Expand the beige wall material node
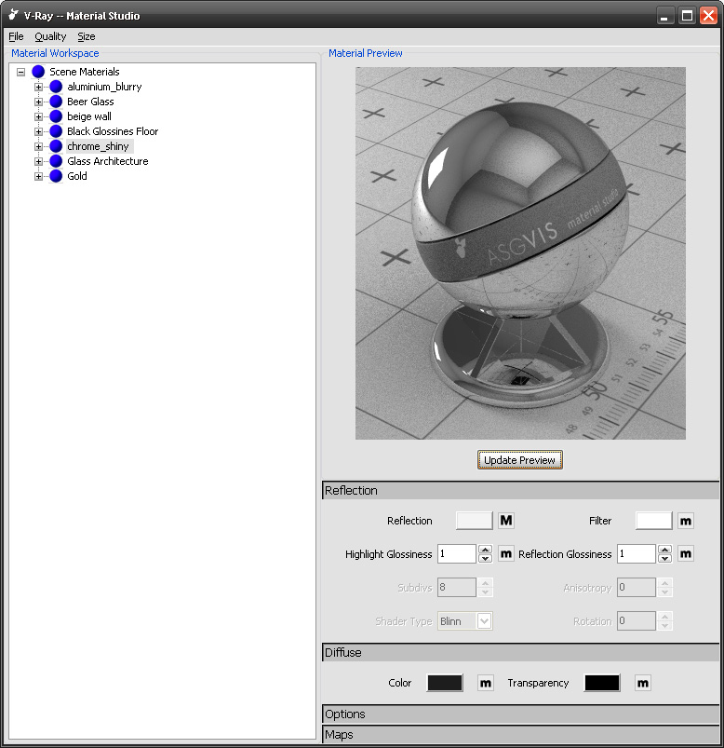Viewport: 724px width, 748px height. (x=38, y=116)
